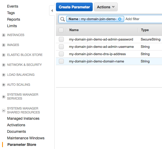162x149 pixels.
Task: Click the search magnifier icon in filter bar
Action: click(x=62, y=19)
